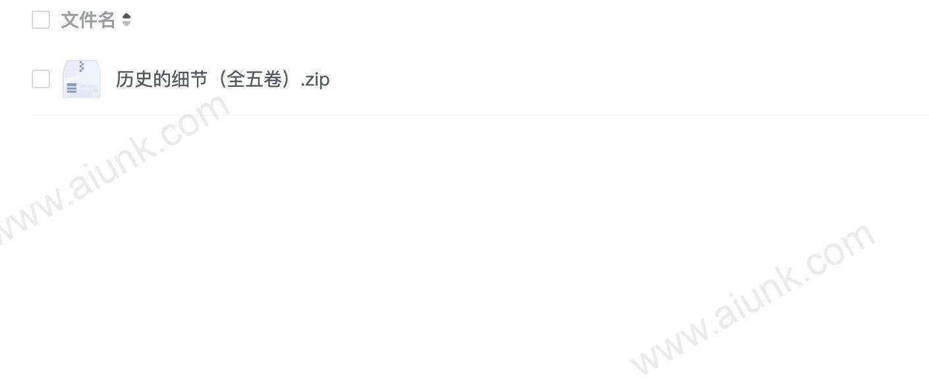This screenshot has height=387, width=929.
Task: Select the .zip file name link
Action: 223,80
